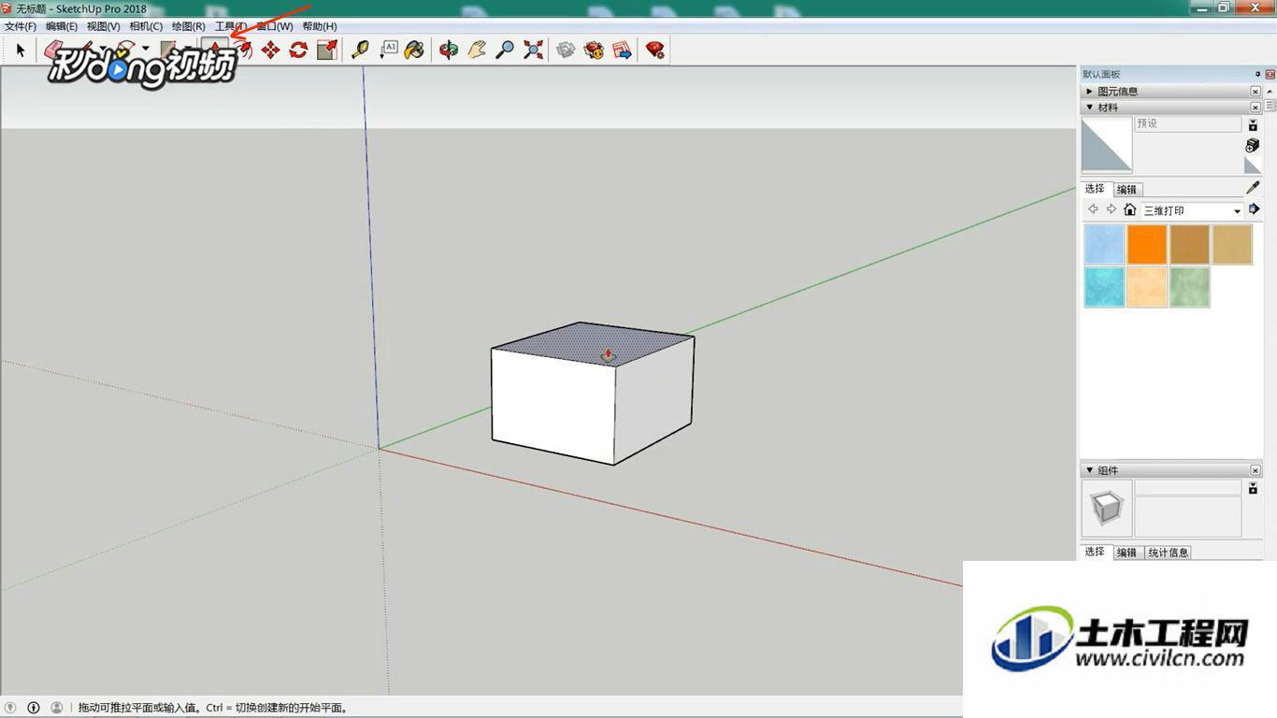Open 视图(V) menu
The width and height of the screenshot is (1277, 718).
pyautogui.click(x=103, y=26)
